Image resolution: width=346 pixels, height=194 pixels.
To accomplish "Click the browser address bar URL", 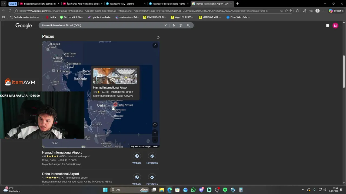I will coord(143,11).
